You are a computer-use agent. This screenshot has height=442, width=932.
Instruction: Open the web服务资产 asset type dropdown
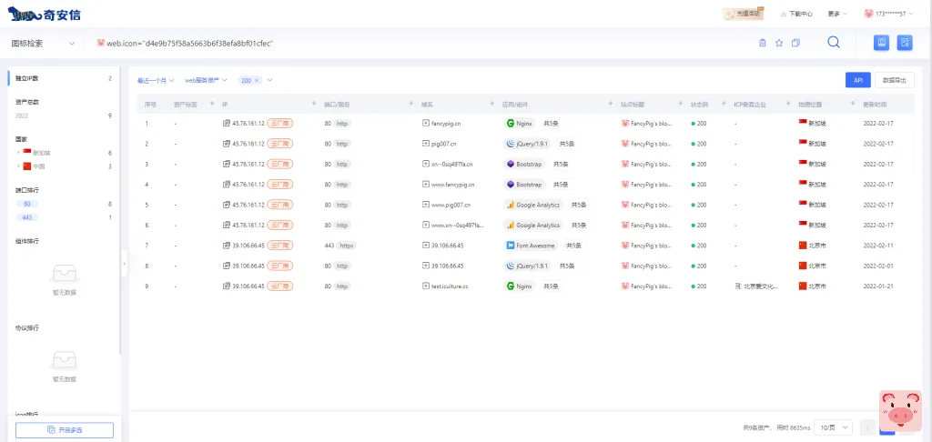[206, 80]
